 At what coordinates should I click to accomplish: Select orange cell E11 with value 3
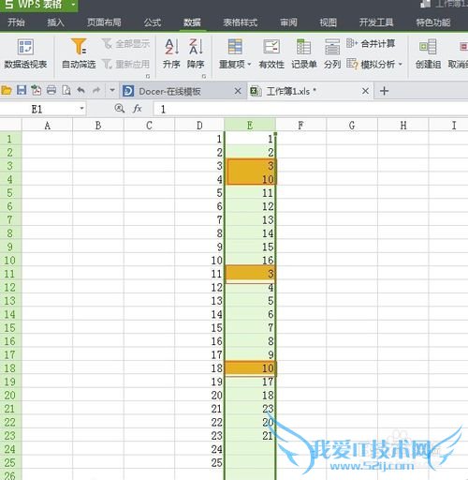click(250, 274)
